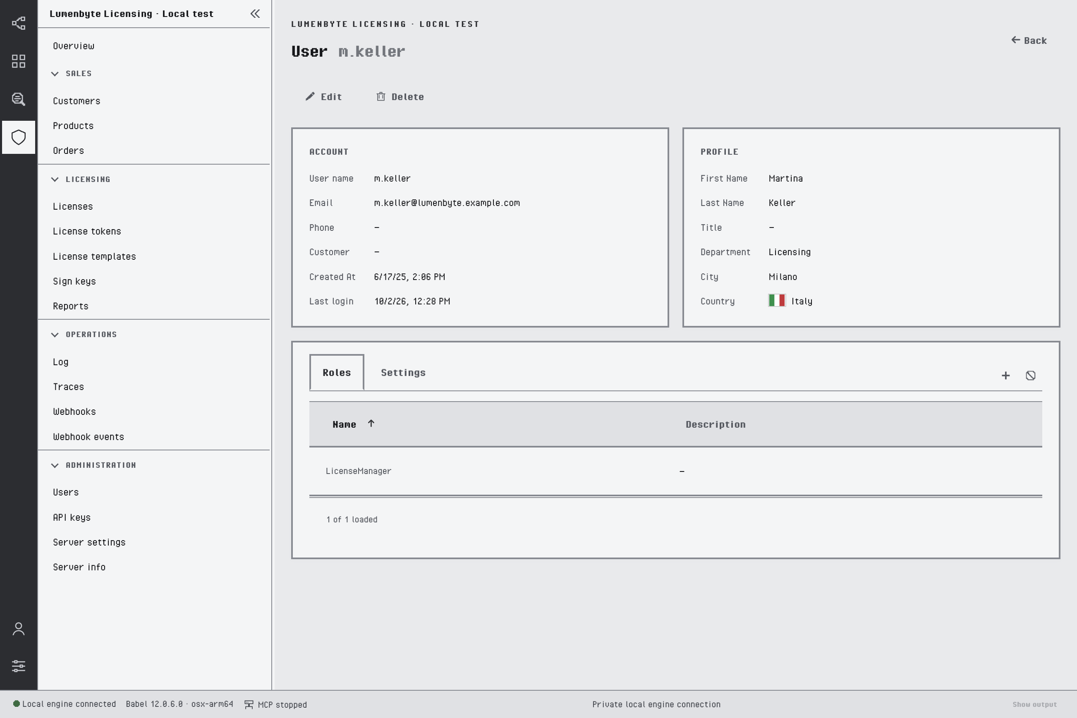Screen dimensions: 1077x718
Task: Open the share/graph icon in left rail
Action: click(x=18, y=23)
